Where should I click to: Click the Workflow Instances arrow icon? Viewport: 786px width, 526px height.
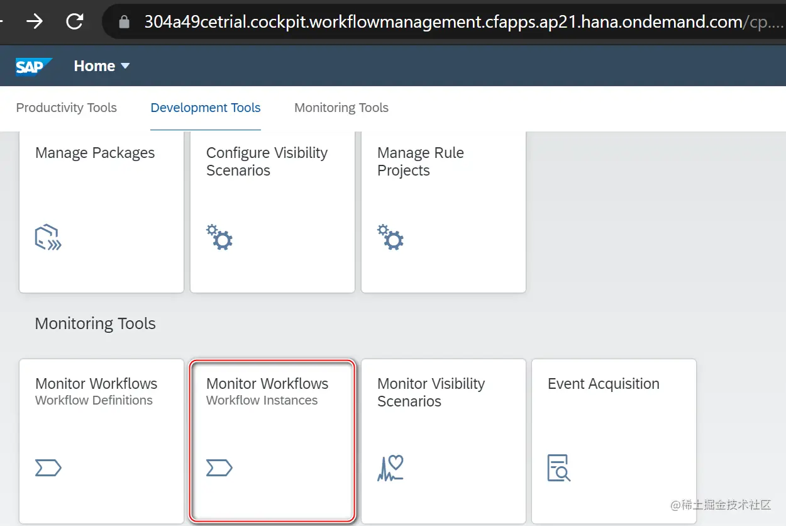(x=219, y=467)
